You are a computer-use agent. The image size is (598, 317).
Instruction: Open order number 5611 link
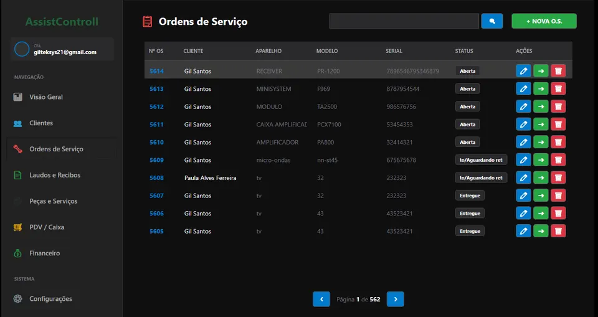point(156,125)
